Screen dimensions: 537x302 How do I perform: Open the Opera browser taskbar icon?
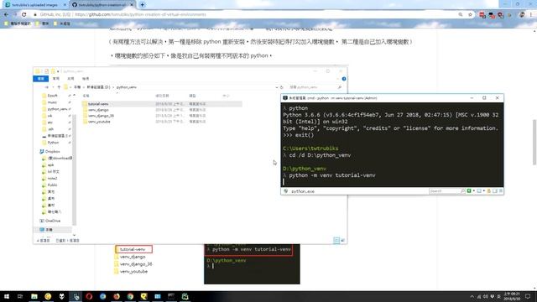(89, 296)
